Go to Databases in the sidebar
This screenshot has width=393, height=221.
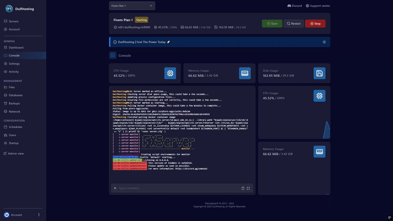[x=15, y=95]
